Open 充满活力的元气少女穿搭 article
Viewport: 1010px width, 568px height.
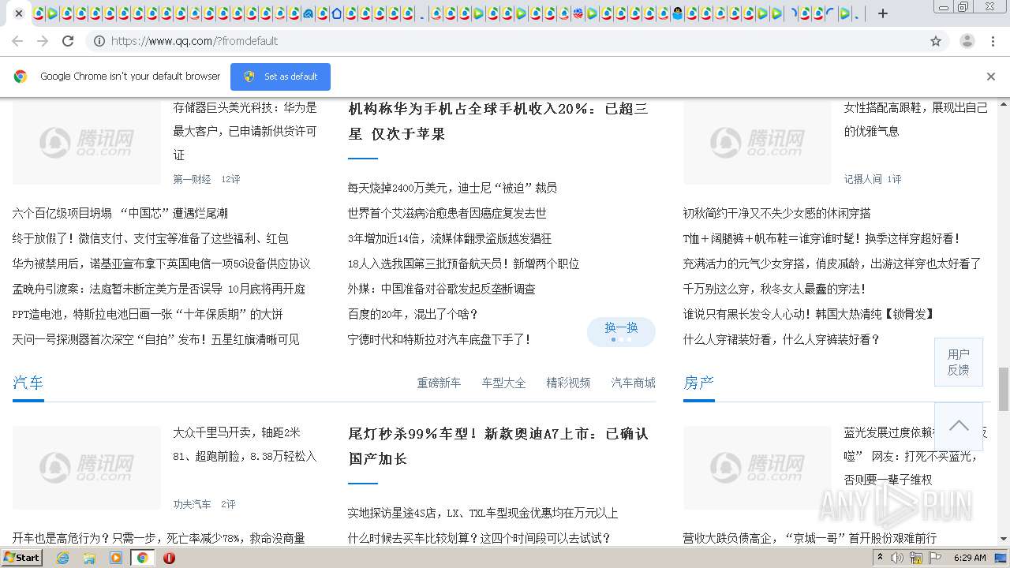[x=832, y=263]
